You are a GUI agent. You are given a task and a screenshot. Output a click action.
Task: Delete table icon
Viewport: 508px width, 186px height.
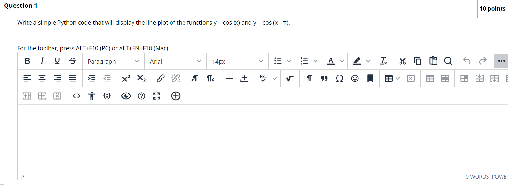(411, 79)
